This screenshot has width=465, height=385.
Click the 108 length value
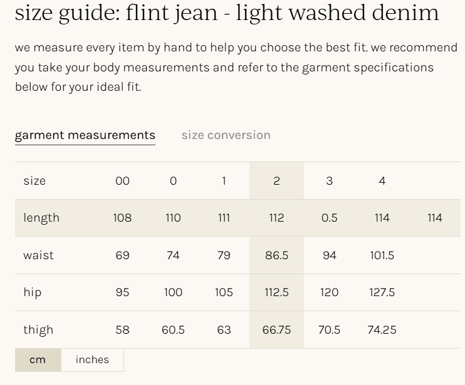point(122,218)
